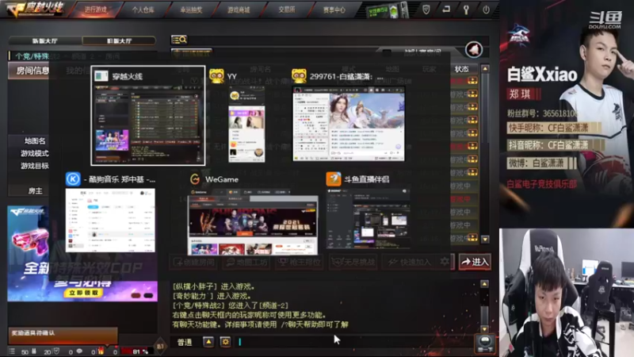Click room list scroll up arrow
This screenshot has width=634, height=357.
[x=485, y=68]
